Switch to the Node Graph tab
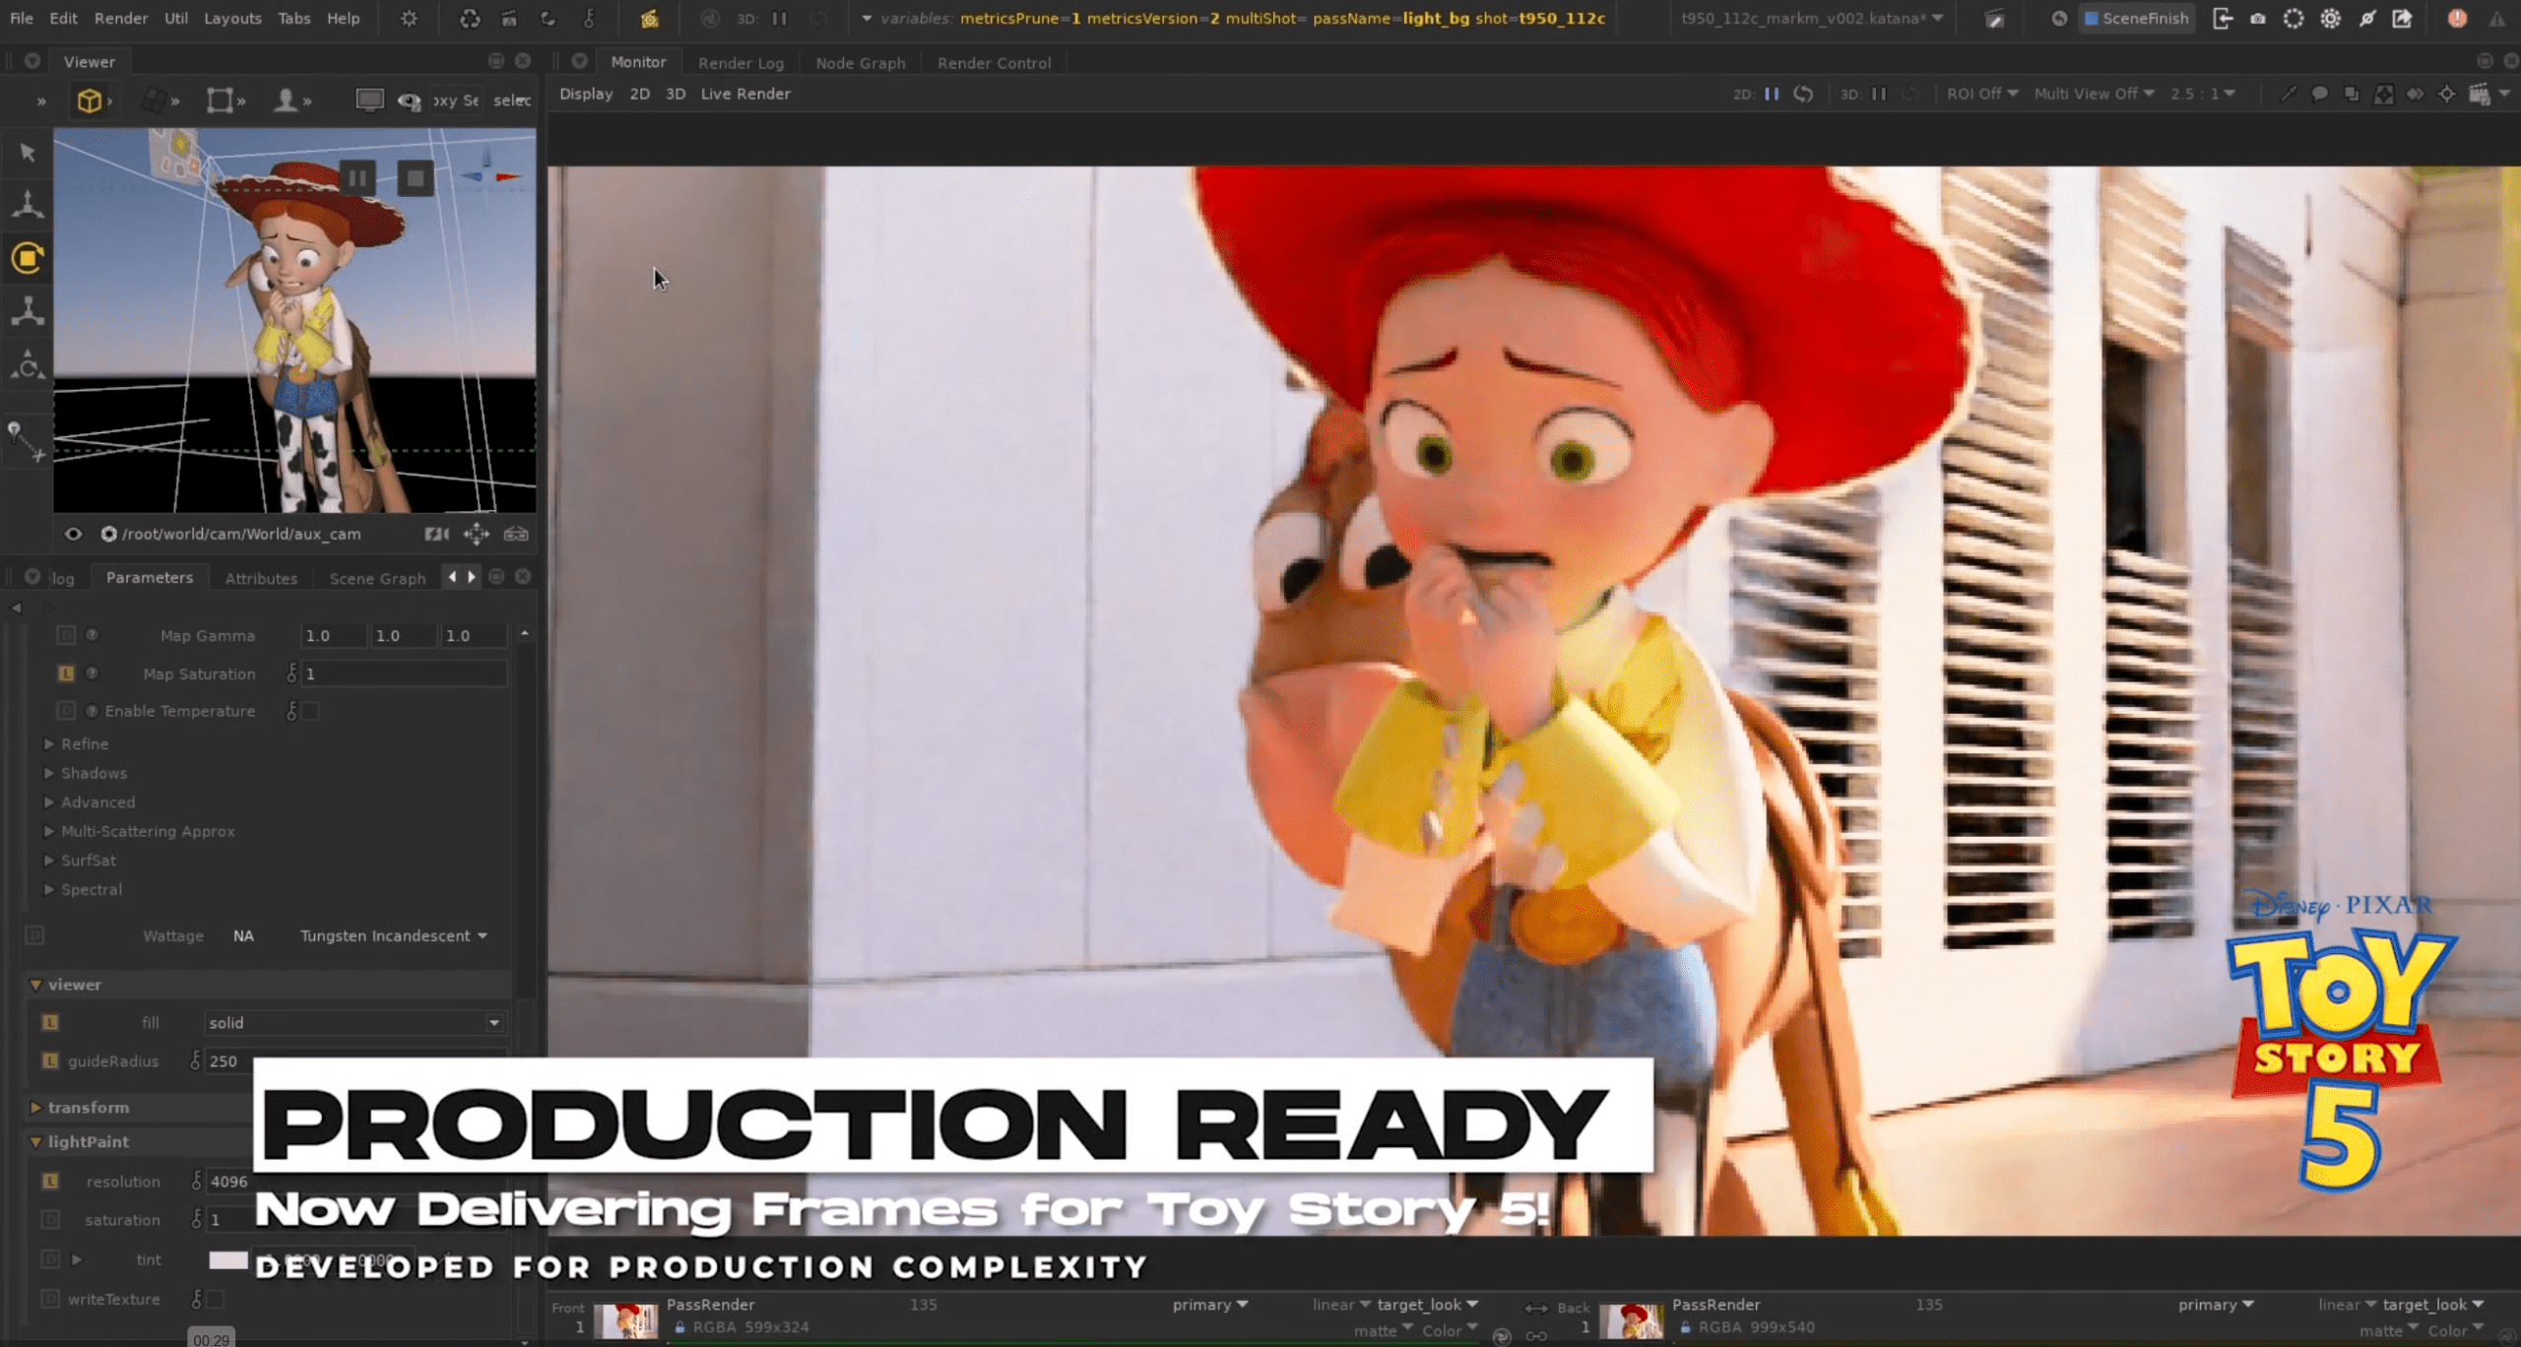2521x1347 pixels. click(860, 62)
